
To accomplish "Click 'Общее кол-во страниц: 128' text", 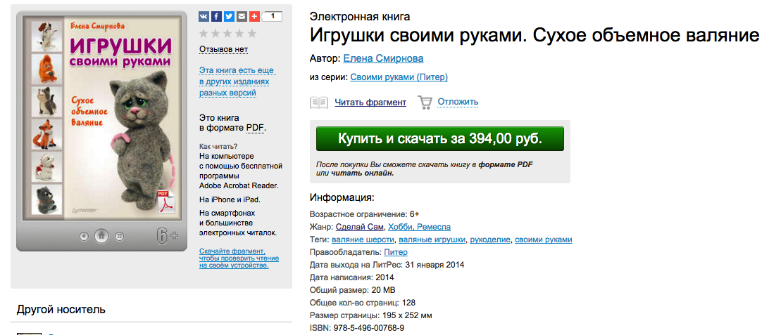I will 363,303.
